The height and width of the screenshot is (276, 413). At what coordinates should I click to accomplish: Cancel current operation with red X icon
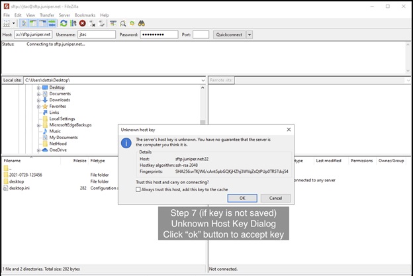(x=83, y=23)
